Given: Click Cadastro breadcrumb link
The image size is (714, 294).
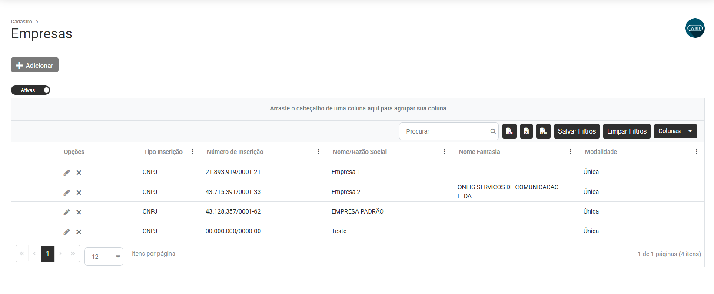Looking at the screenshot, I should point(21,22).
